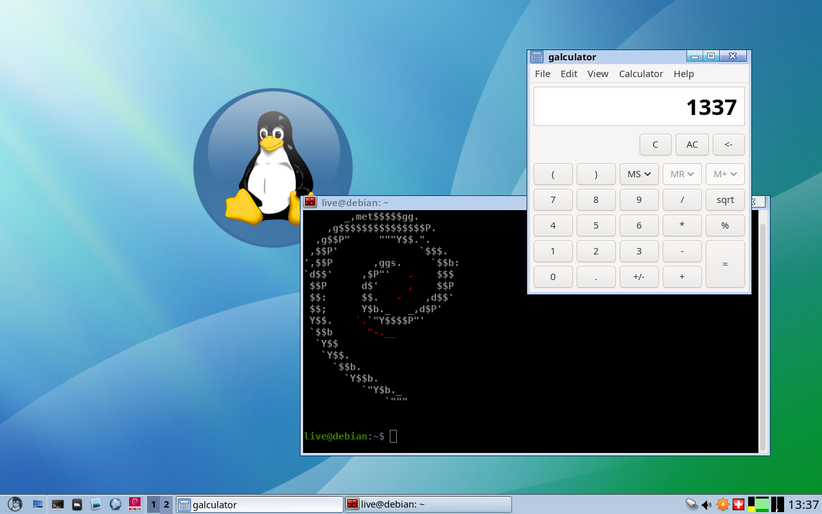Click the plus + button
The image size is (822, 514).
point(682,277)
